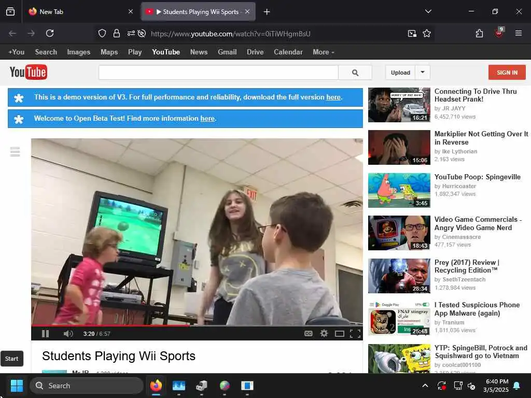
Task: Open the Extensions puzzle icon
Action: [479, 33]
